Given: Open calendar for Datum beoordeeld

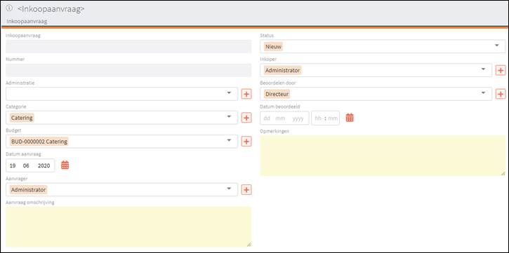Looking at the screenshot, I should [350, 118].
